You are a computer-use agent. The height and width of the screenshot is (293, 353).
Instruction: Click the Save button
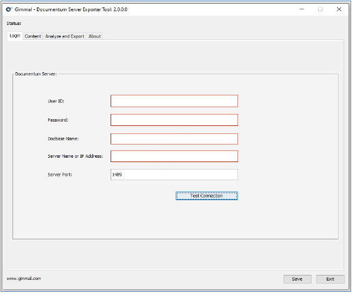297,279
